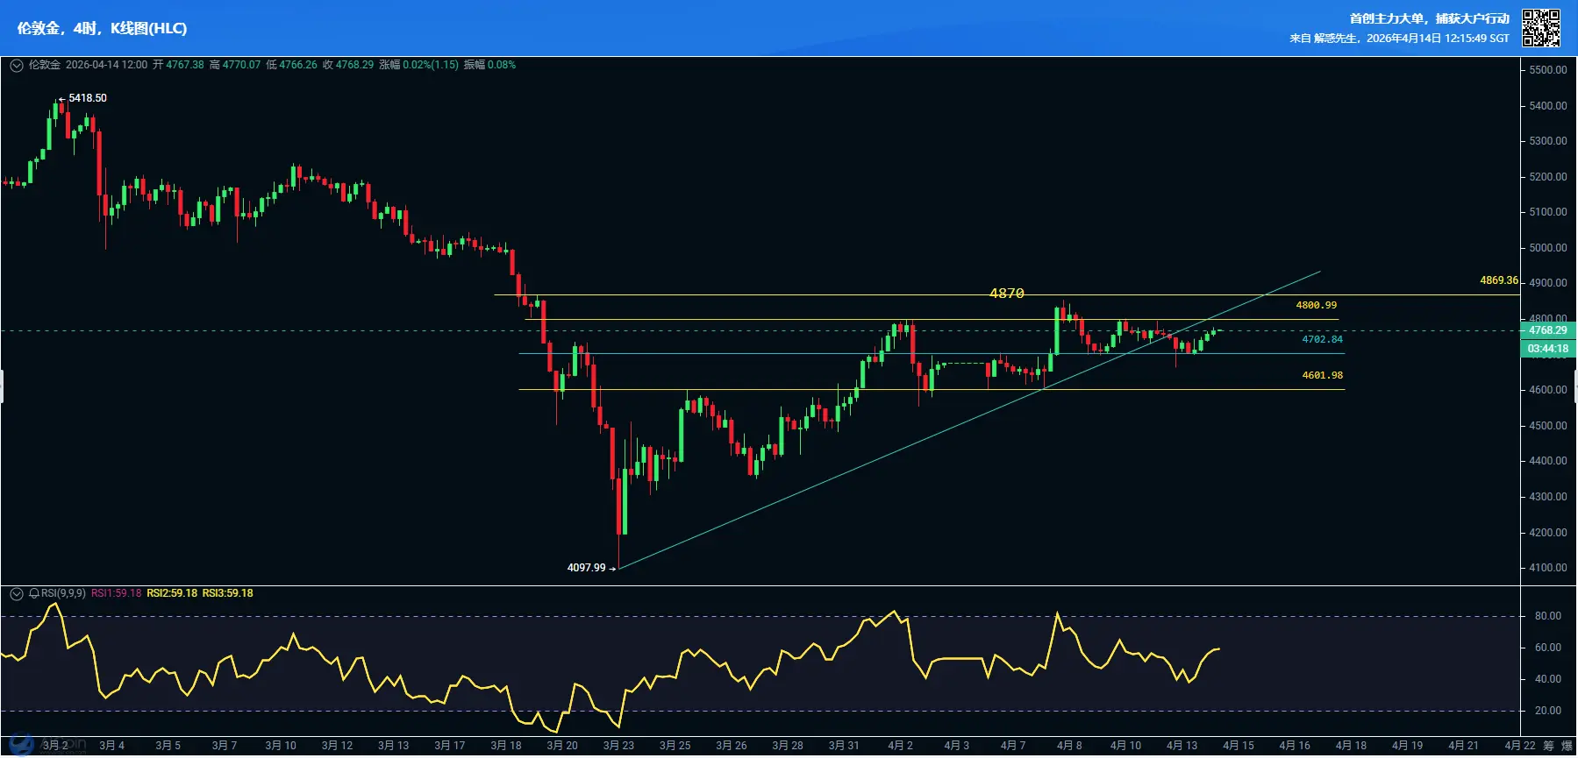Click the 4月 8 date axis label
The width and height of the screenshot is (1578, 758).
1069,746
